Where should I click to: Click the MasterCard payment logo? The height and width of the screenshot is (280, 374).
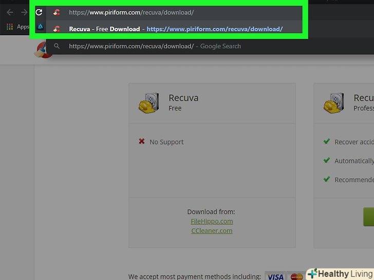[x=296, y=276]
